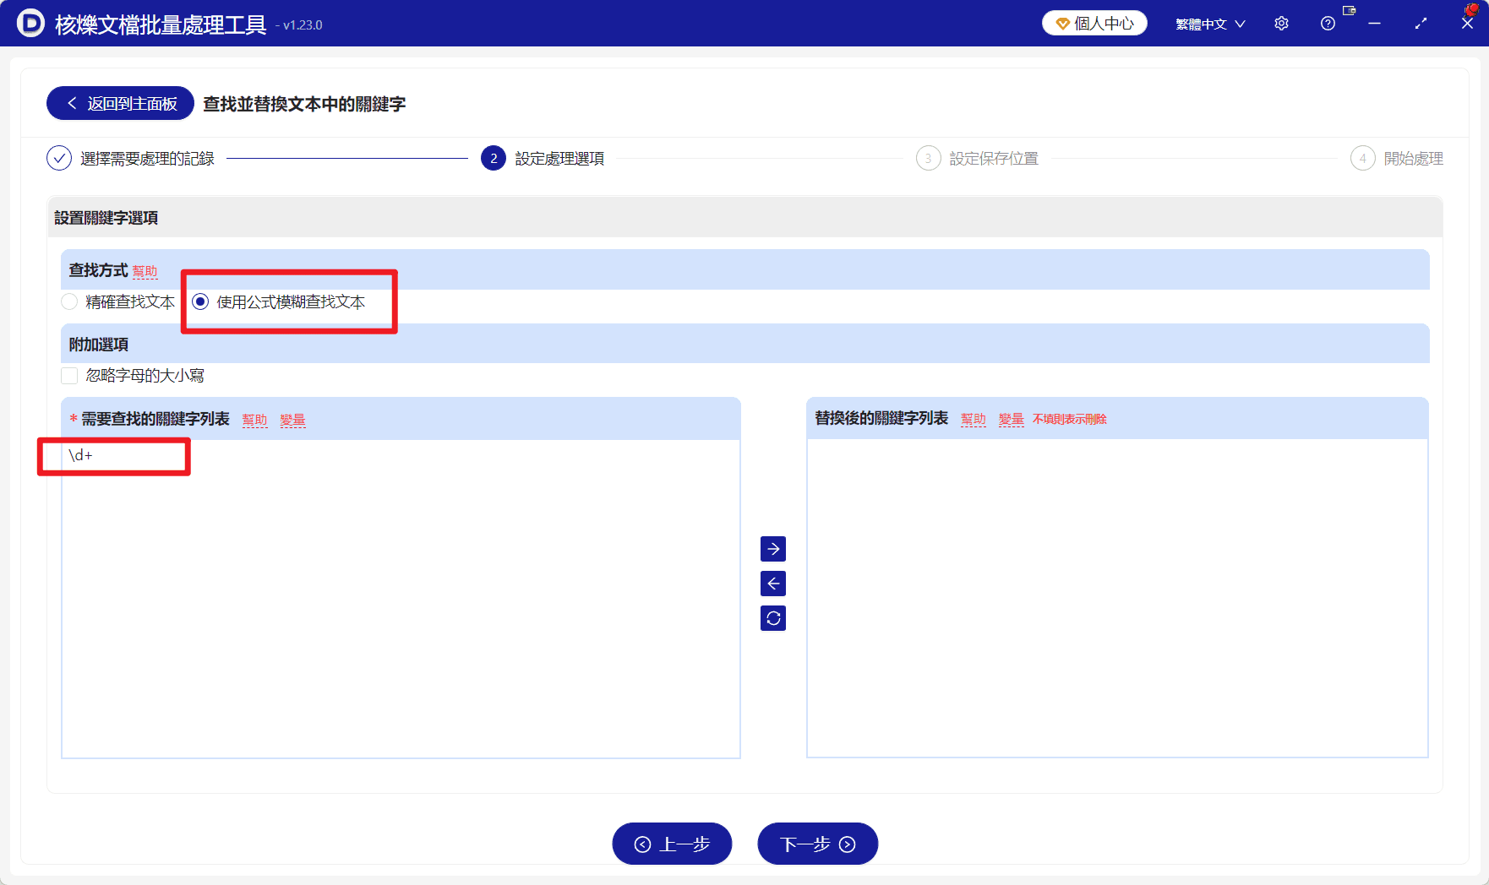Open 幫助 link beside 查找方式

[x=145, y=272]
